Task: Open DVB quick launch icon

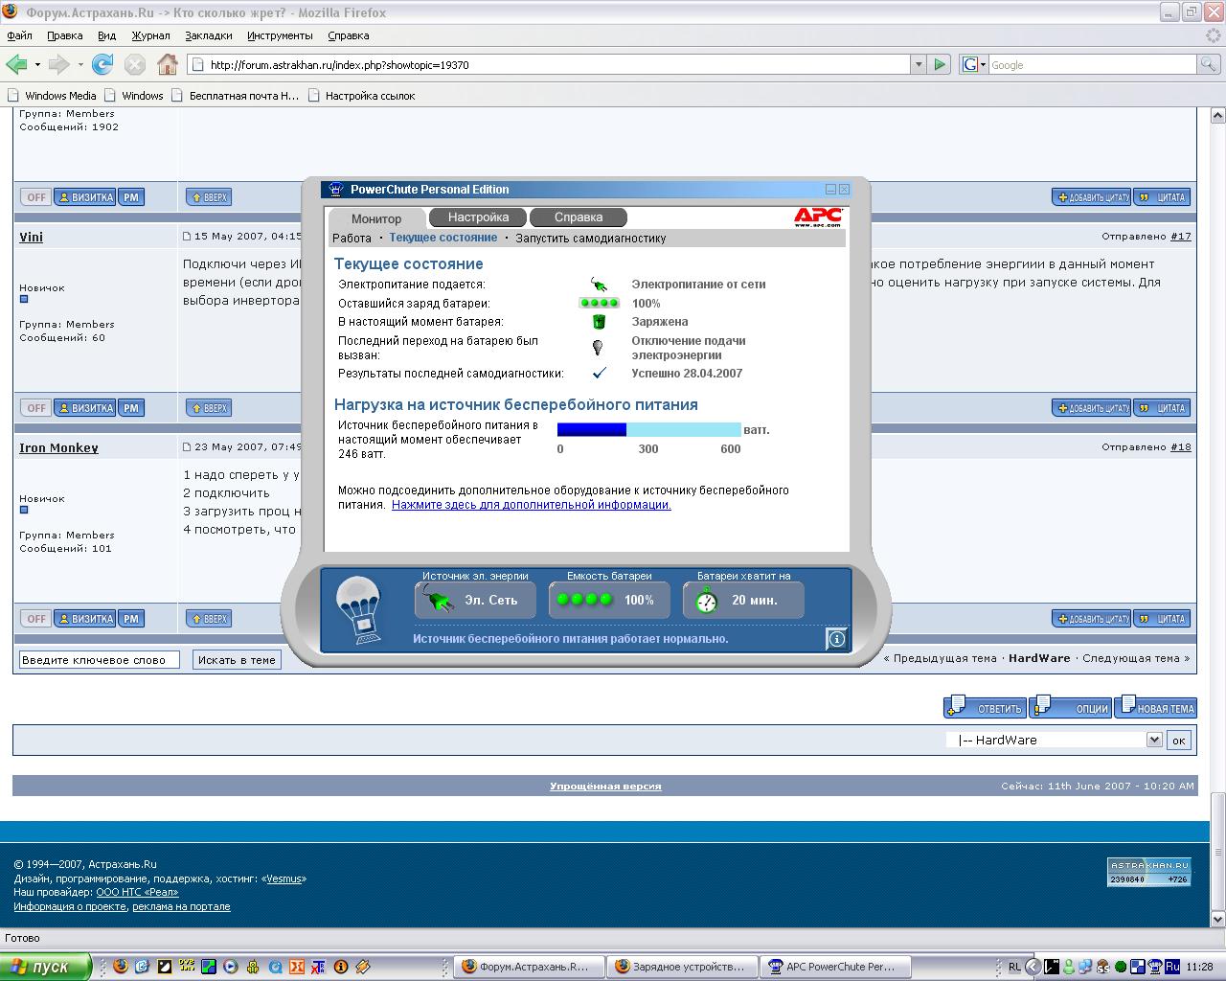Action: [186, 967]
